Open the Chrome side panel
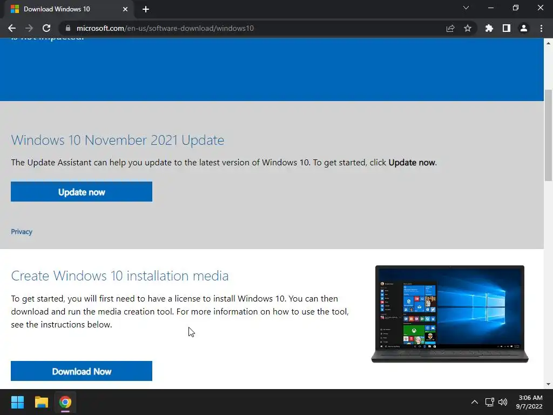The height and width of the screenshot is (415, 553). click(507, 28)
